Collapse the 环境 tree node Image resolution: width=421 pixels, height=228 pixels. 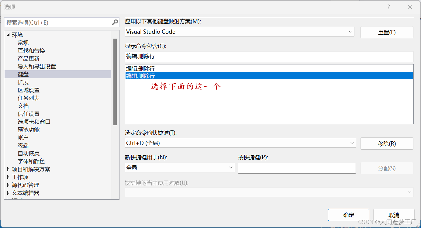8,35
